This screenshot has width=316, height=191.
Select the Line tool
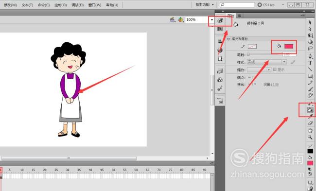(x=310, y=69)
